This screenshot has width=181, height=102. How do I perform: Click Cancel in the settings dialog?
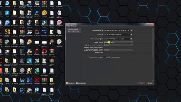pos(150,83)
